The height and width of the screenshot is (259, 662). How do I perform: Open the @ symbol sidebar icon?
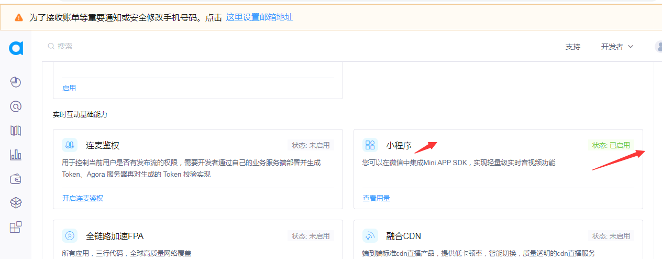click(x=16, y=106)
